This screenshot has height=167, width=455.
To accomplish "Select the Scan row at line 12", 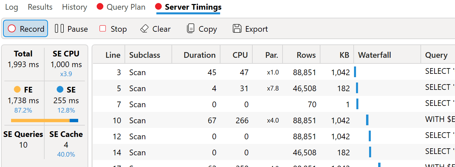I will click(x=274, y=136).
